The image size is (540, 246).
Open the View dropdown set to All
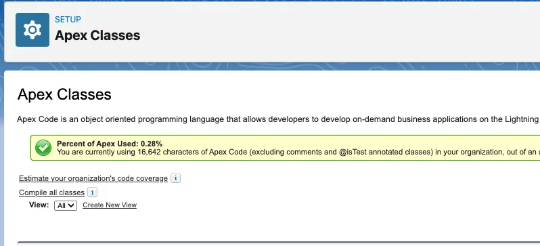pos(66,205)
